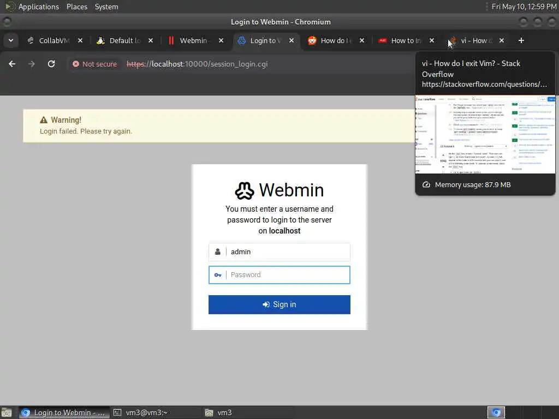Open the vm3 file manager taskbar button
The width and height of the screenshot is (559, 419).
248,412
